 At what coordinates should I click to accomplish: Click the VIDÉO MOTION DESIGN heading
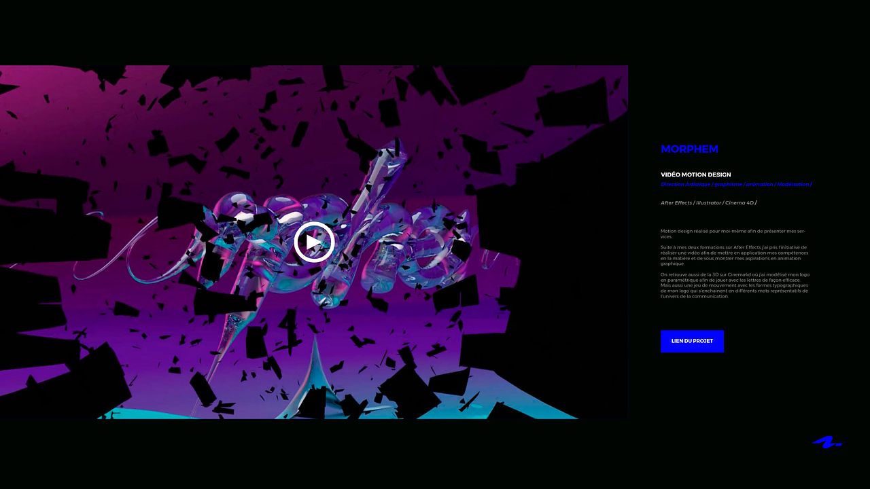696,175
